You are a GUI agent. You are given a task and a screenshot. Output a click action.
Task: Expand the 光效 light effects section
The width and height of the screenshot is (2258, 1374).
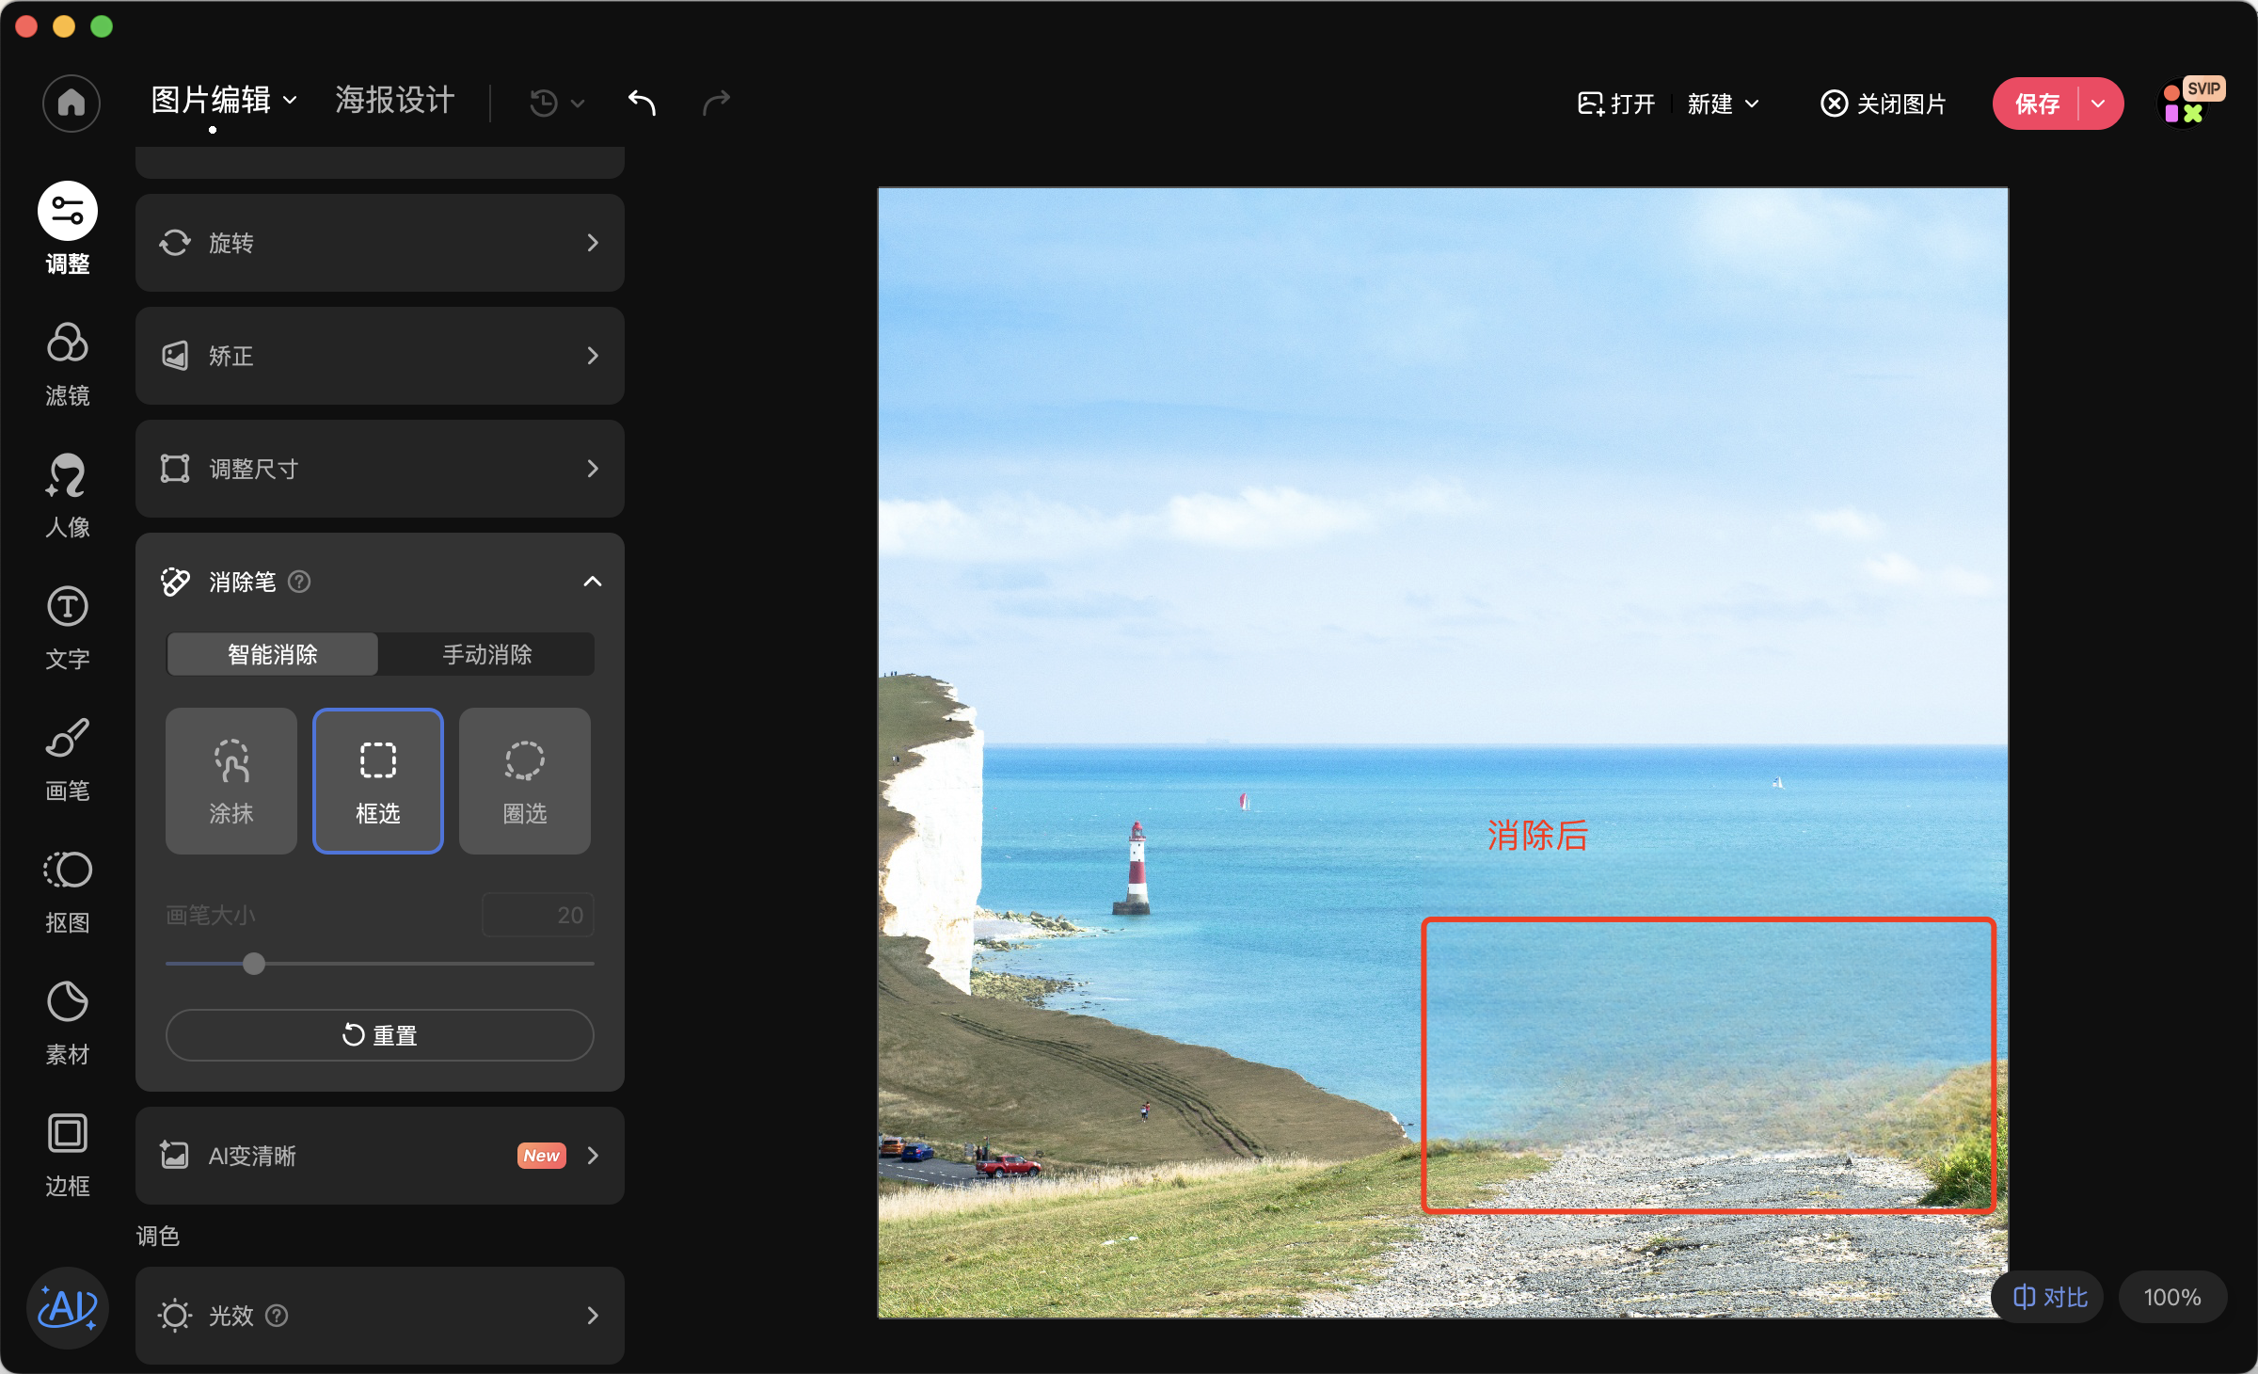click(596, 1315)
